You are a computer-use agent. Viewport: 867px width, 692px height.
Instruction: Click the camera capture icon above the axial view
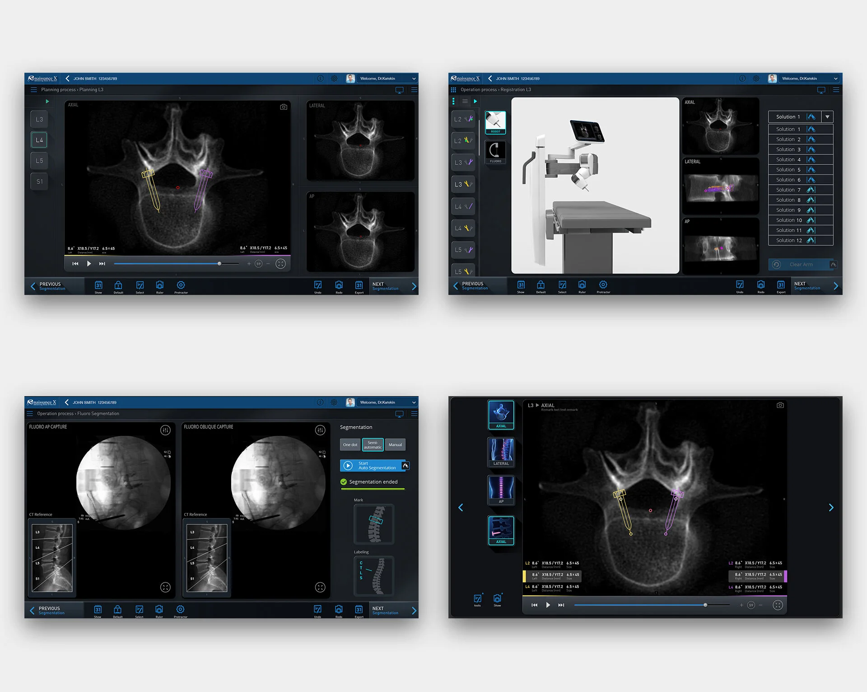(x=284, y=107)
